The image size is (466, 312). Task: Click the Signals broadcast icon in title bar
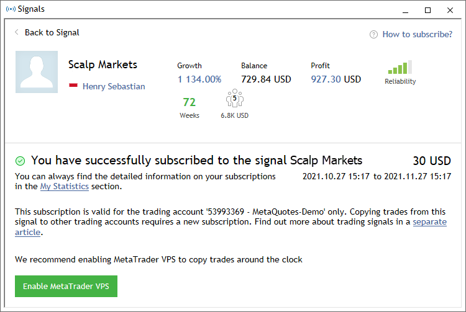[x=10, y=9]
